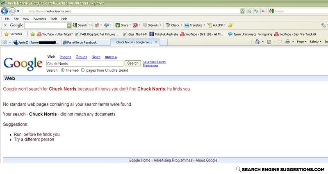
Task: Click the popup blocker icon on Google Toolbar
Action: (x=135, y=25)
